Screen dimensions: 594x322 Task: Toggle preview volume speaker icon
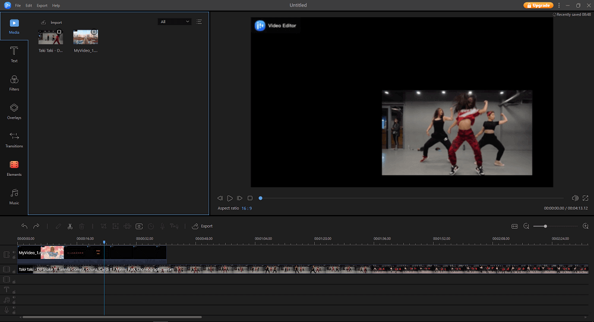click(x=574, y=198)
